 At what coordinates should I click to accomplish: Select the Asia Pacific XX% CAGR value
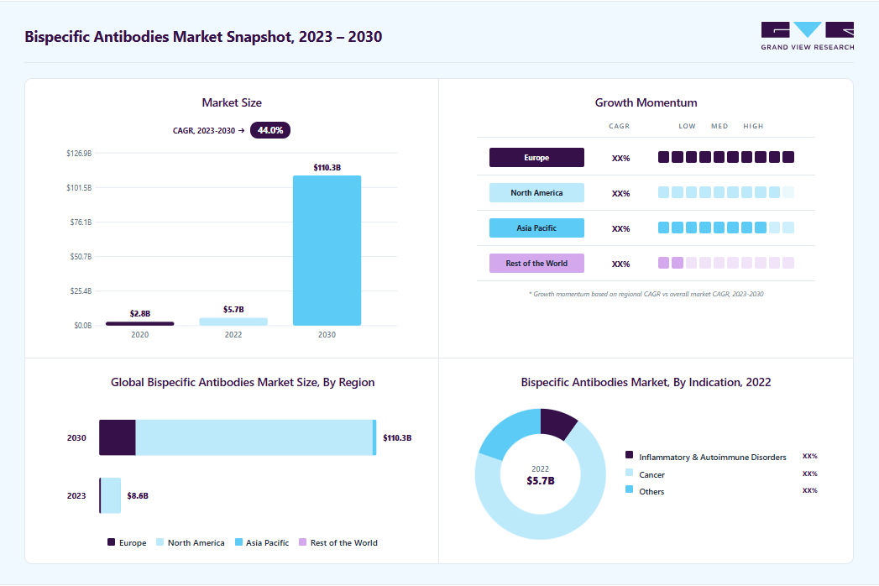pos(620,229)
